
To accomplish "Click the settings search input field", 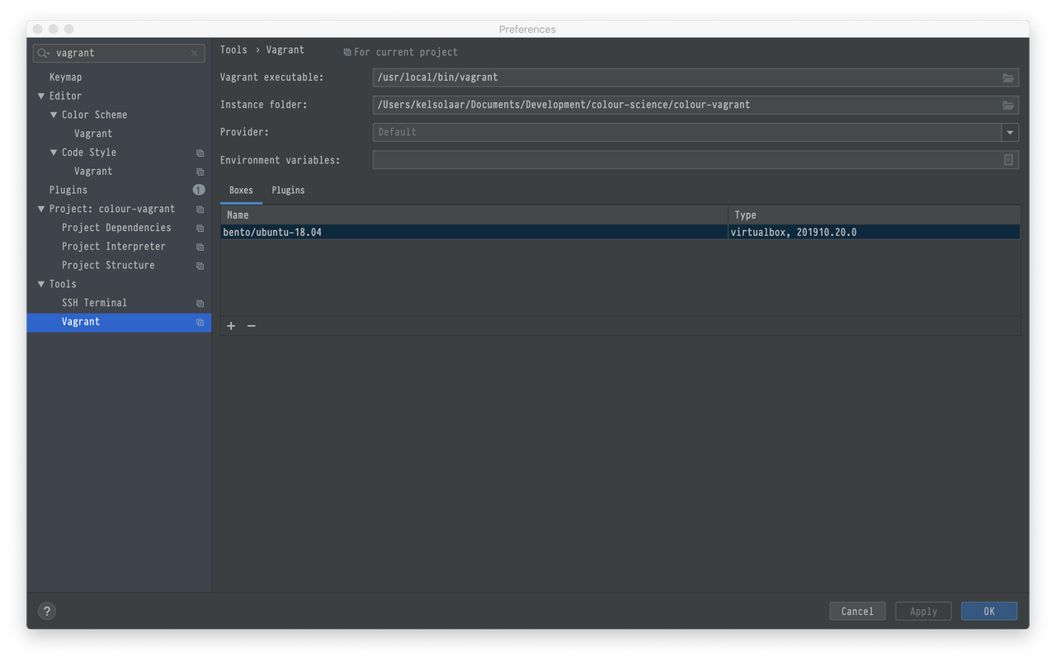I will (120, 53).
